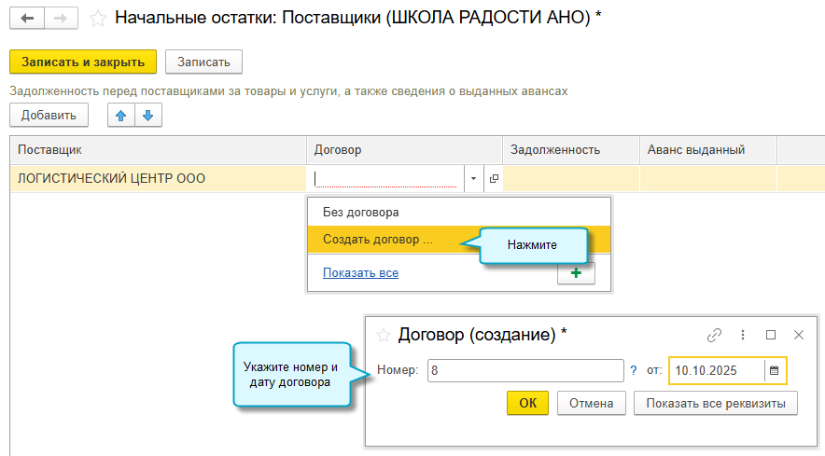Select 'Без договора' from the list
The width and height of the screenshot is (825, 456).
pos(360,212)
